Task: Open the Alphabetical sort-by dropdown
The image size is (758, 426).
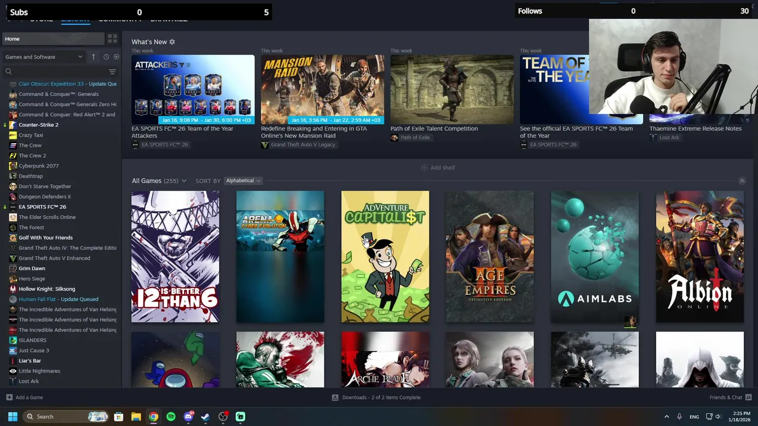Action: tap(243, 180)
